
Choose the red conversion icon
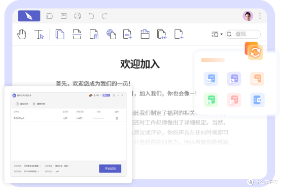tap(234, 100)
